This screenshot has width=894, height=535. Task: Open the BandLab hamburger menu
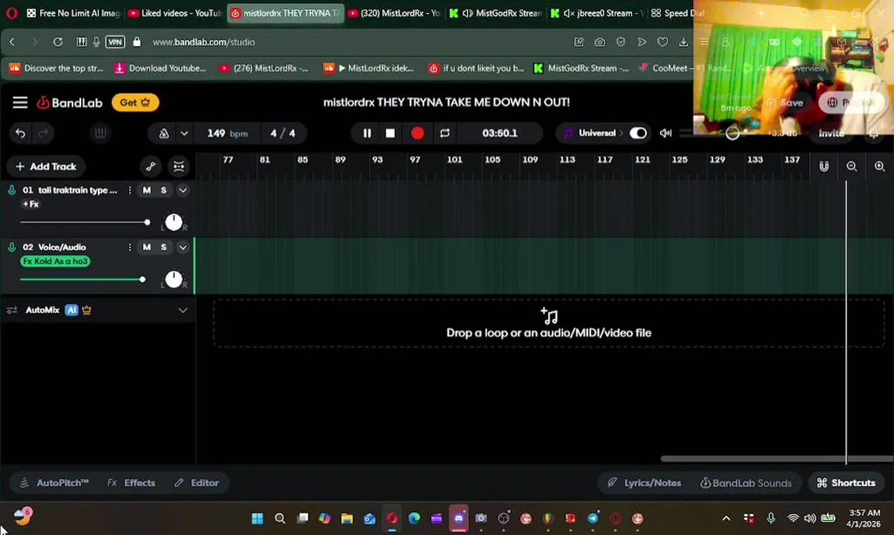point(20,103)
